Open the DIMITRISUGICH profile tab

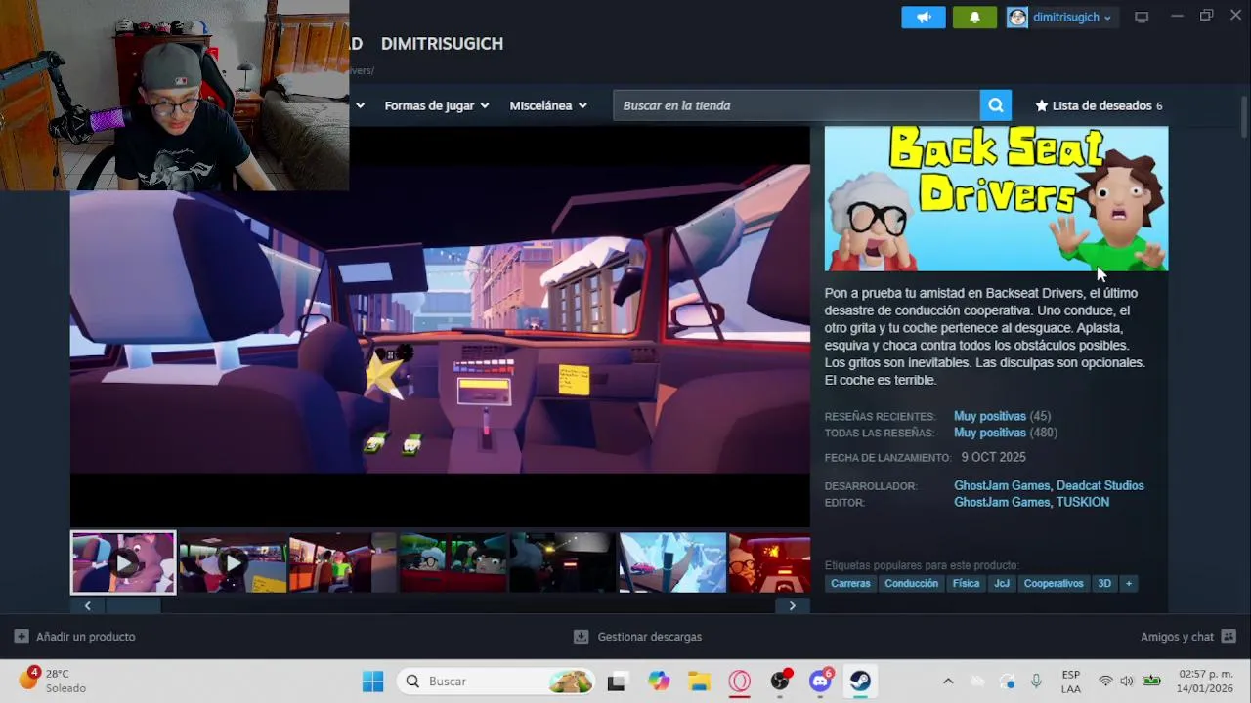[442, 44]
